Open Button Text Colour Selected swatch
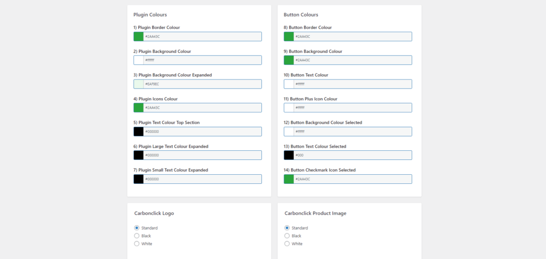Screen dimensions: 546x259 289,155
